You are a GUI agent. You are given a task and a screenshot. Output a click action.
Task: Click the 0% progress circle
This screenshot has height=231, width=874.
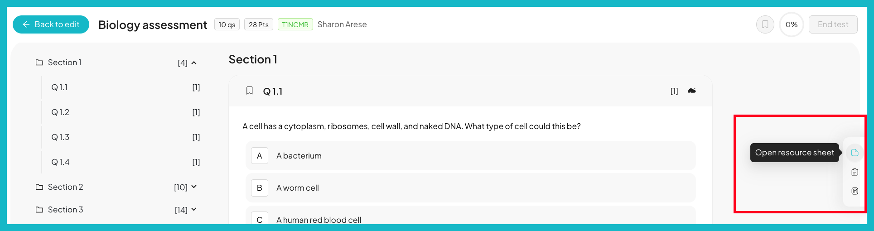(791, 24)
